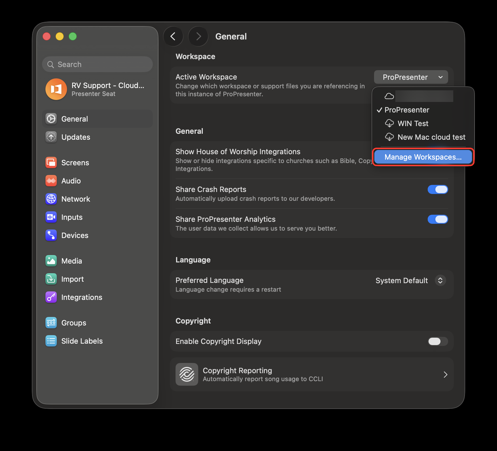The height and width of the screenshot is (451, 497).
Task: Focus the Search field
Action: point(97,64)
